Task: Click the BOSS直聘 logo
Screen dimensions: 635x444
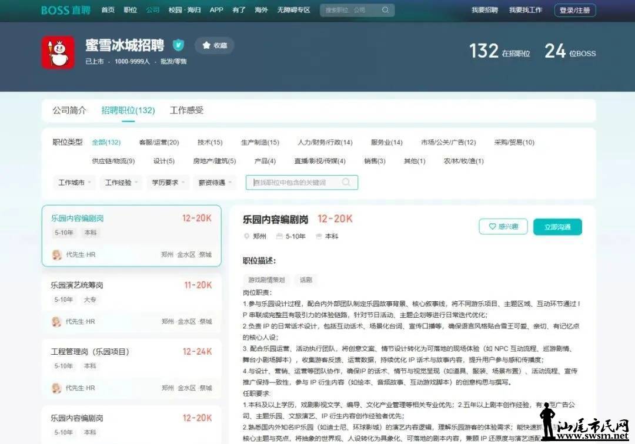Action: [x=66, y=10]
